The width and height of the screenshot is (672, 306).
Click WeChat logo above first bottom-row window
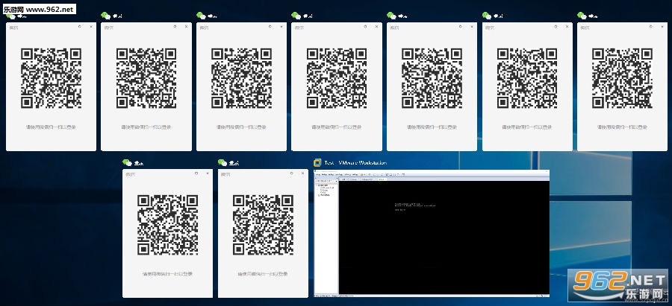127,162
